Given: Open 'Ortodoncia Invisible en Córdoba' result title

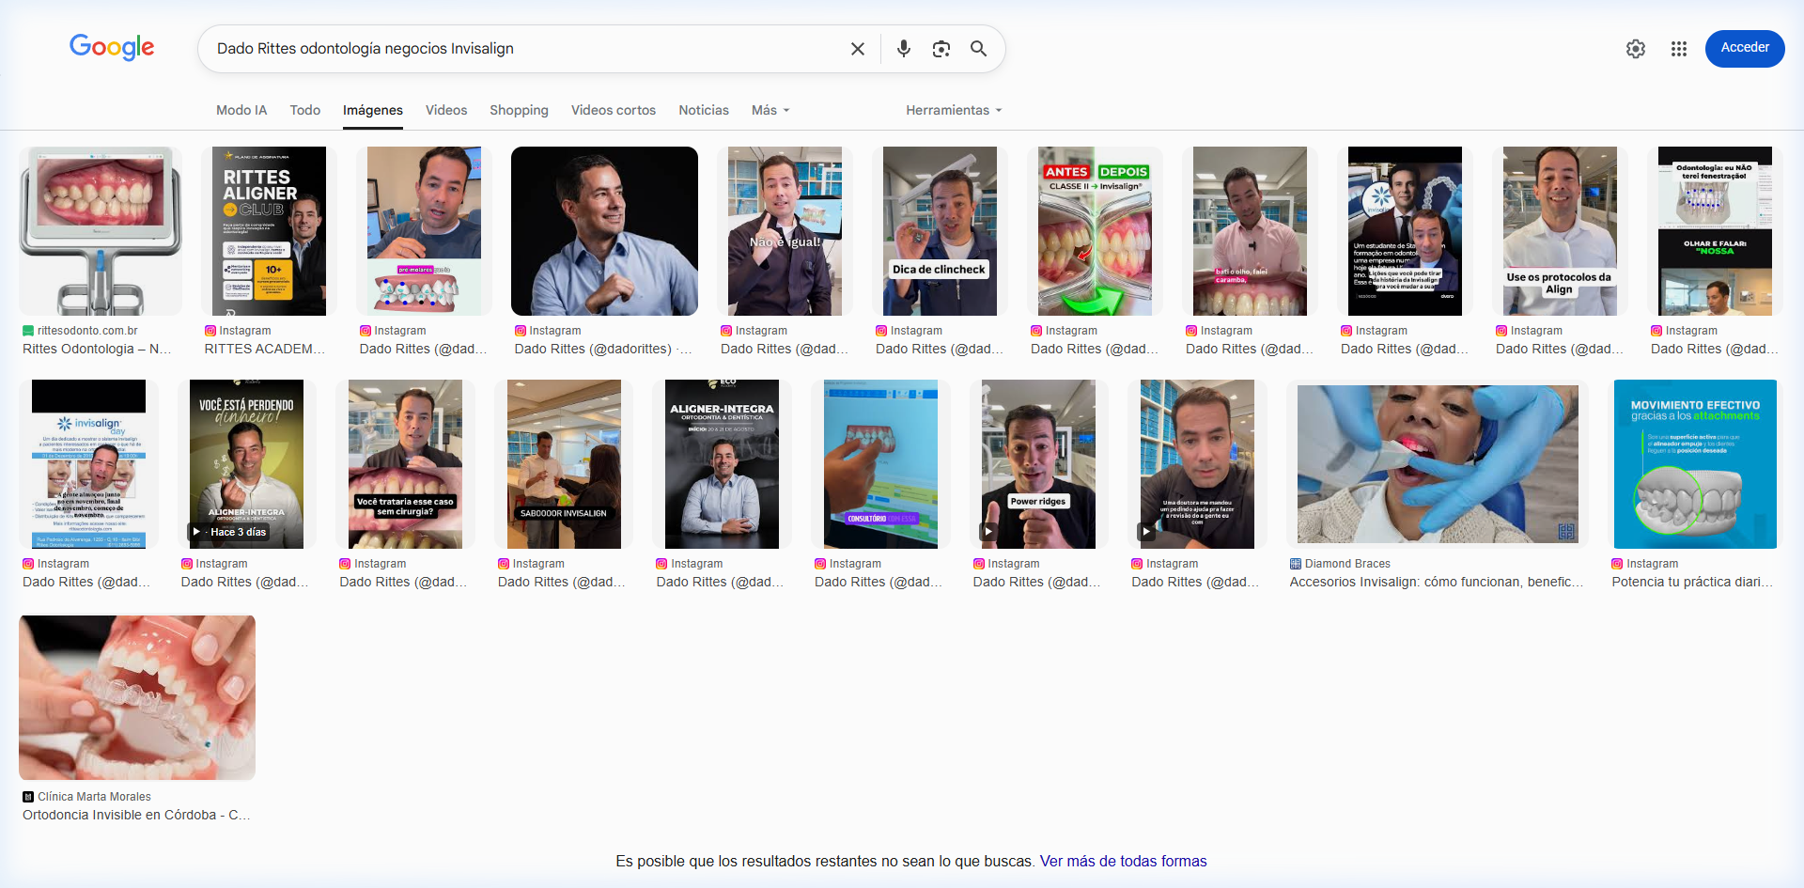Looking at the screenshot, I should (x=136, y=815).
